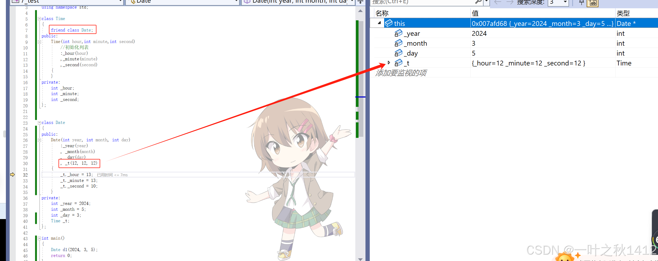This screenshot has width=658, height=261.
Task: Click the editor scroll down arrow
Action: 360,259
